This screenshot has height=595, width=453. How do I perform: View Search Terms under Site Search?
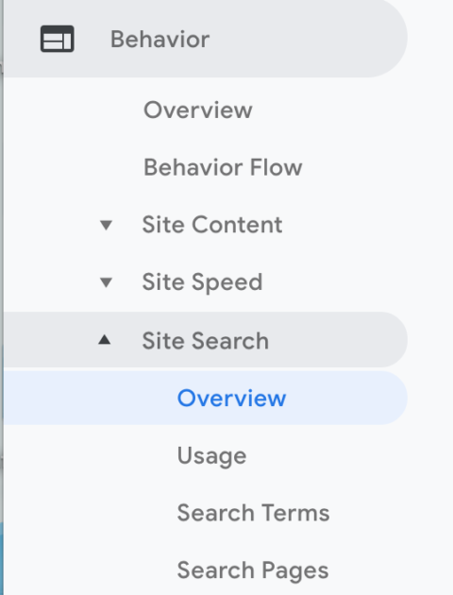pyautogui.click(x=253, y=513)
